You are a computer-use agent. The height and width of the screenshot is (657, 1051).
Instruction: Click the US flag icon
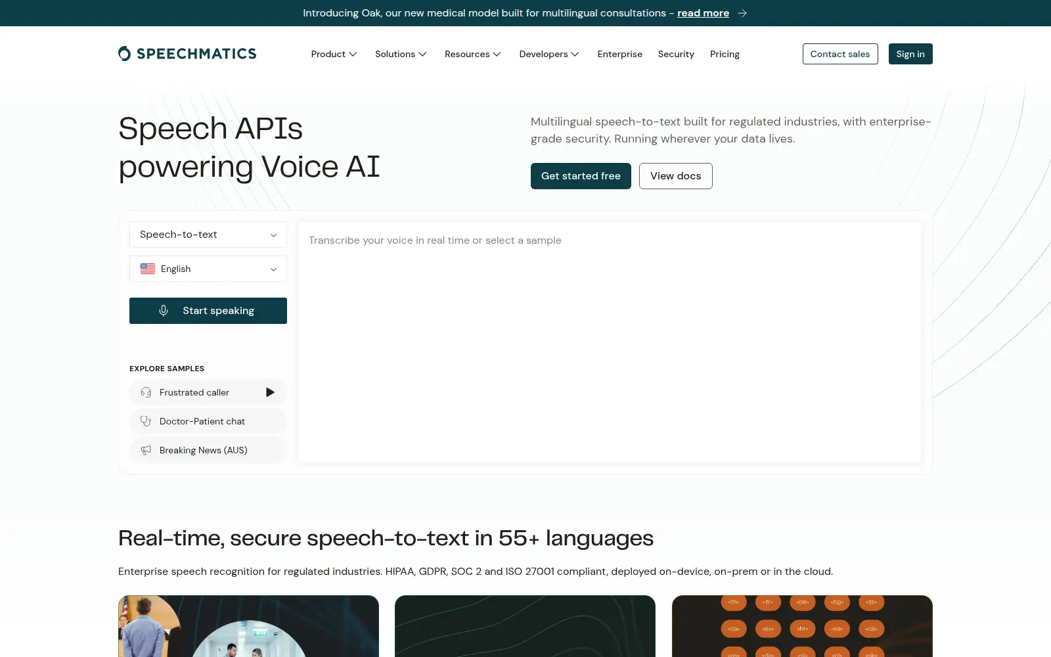pyautogui.click(x=148, y=269)
